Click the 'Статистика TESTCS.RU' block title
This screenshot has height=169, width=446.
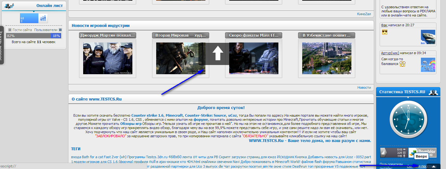[x=402, y=92]
